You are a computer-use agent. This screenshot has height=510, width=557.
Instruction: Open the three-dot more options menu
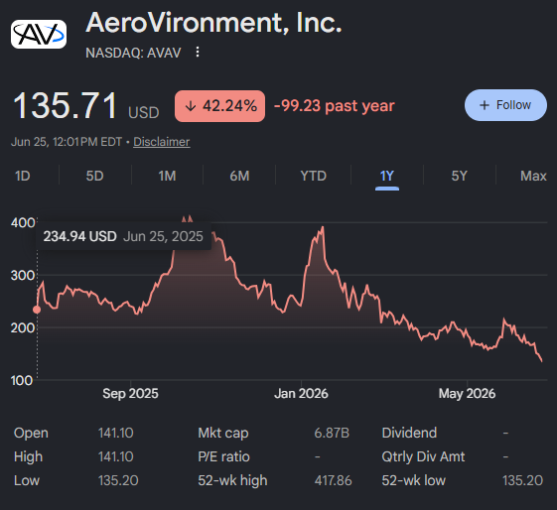pyautogui.click(x=198, y=53)
